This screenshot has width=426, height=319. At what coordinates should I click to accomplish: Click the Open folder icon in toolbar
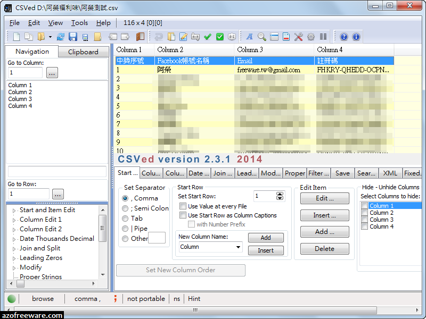(x=41, y=37)
